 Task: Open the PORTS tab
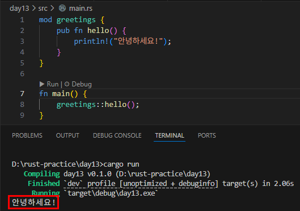tap(207, 135)
